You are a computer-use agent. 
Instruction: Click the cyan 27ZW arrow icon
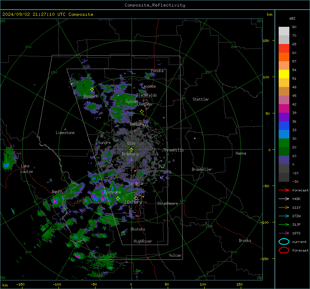(x=284, y=216)
